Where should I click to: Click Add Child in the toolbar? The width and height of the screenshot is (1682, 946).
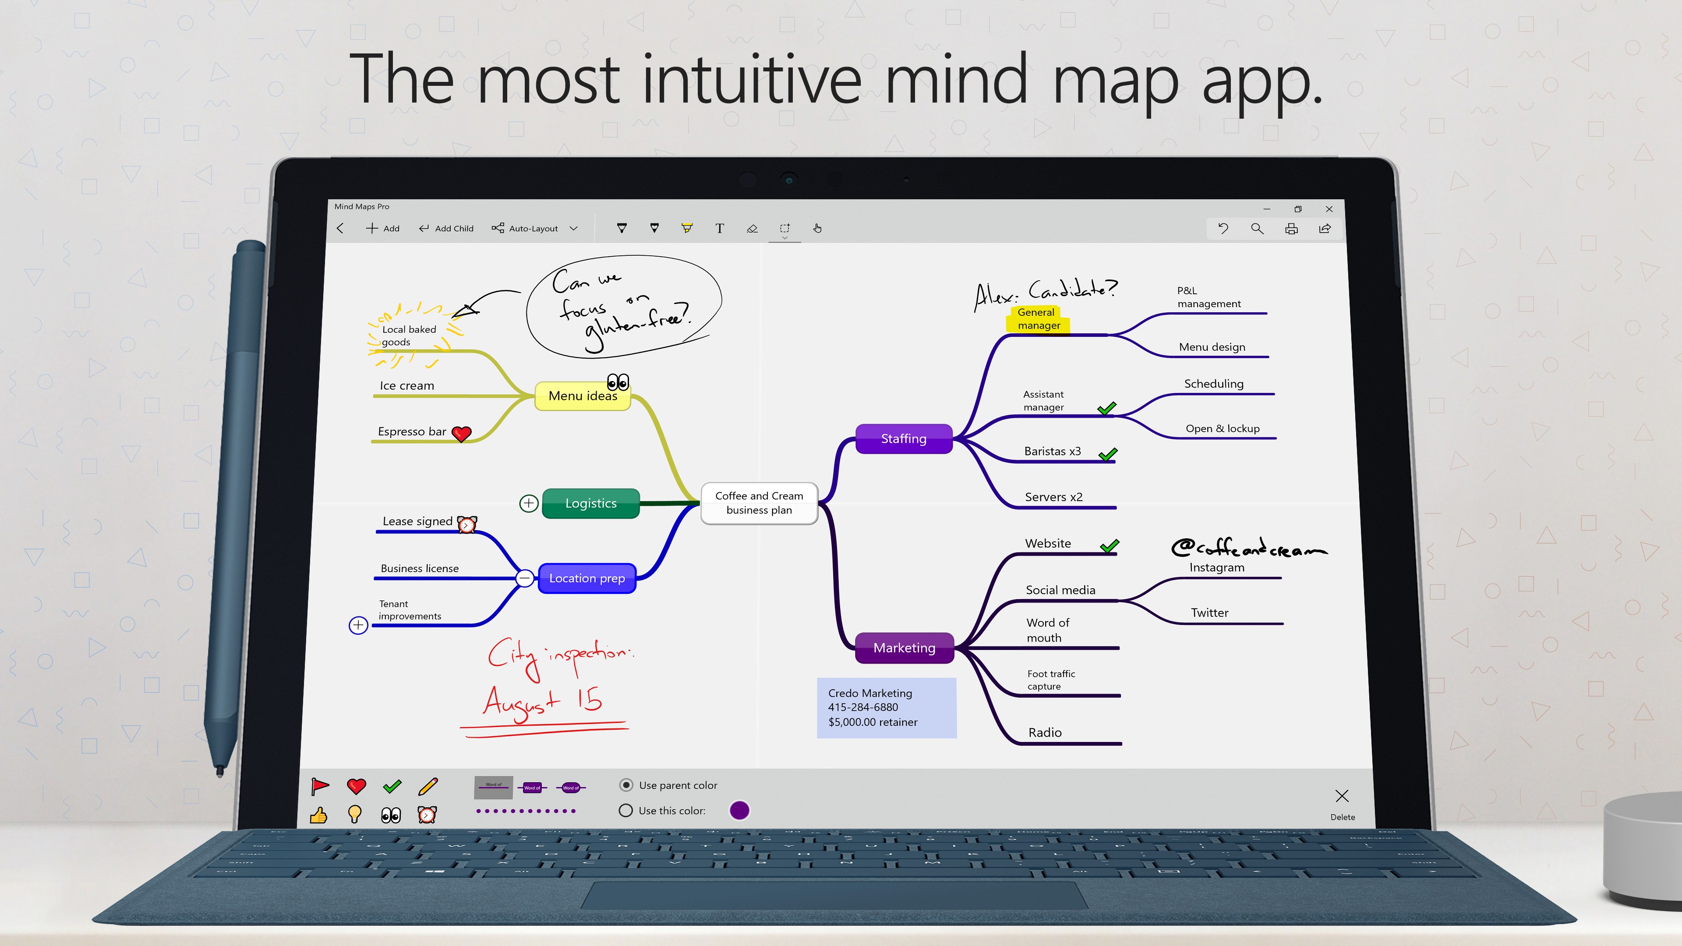click(x=447, y=228)
